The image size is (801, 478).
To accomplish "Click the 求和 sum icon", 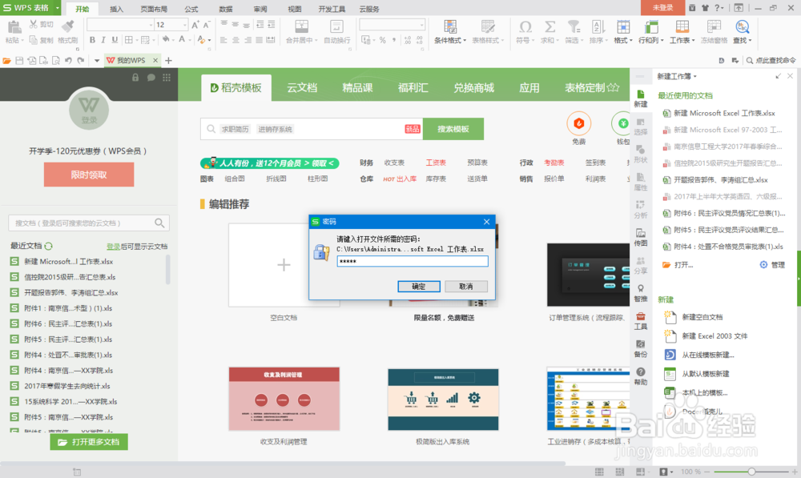I will (x=549, y=26).
